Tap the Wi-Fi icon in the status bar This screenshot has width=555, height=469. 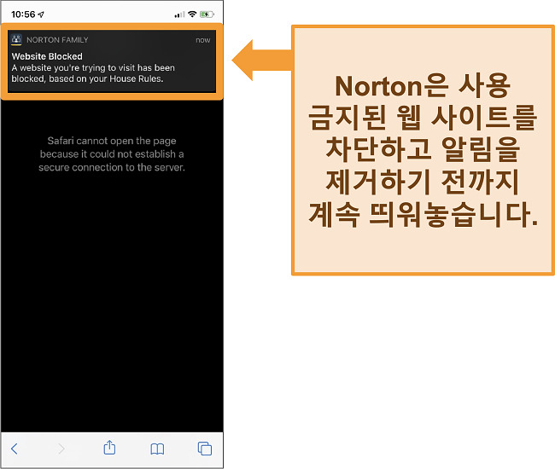tap(192, 14)
